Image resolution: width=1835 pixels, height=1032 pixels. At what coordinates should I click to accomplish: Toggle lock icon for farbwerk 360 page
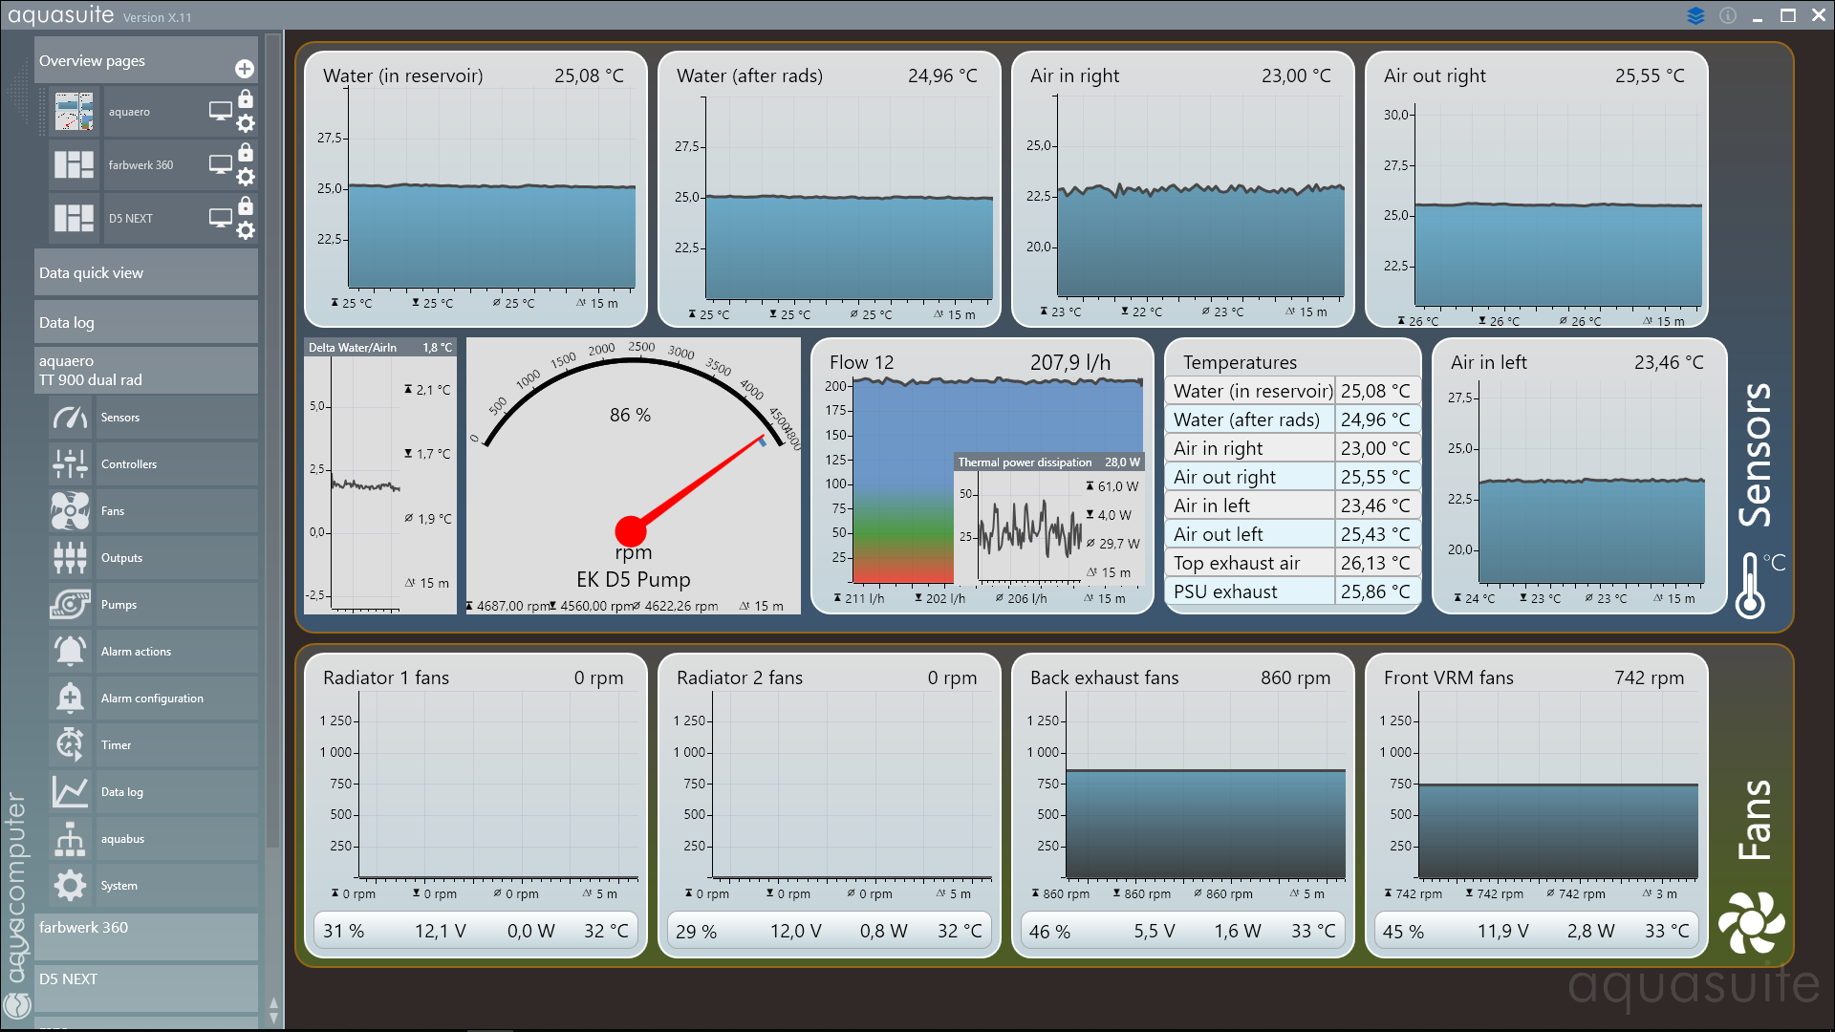click(246, 152)
